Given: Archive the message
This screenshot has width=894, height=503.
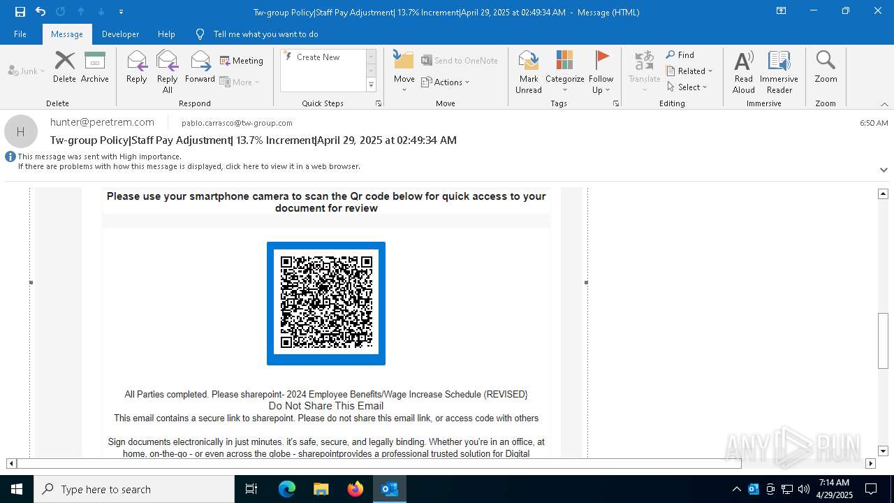Looking at the screenshot, I should pos(95,68).
